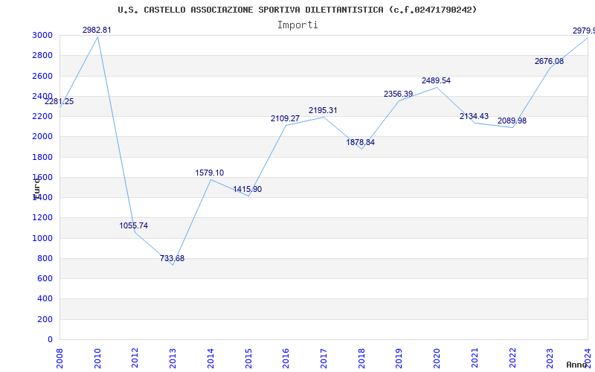595x372 pixels.
Task: Click x-axis year 2023
Action: tap(550, 359)
